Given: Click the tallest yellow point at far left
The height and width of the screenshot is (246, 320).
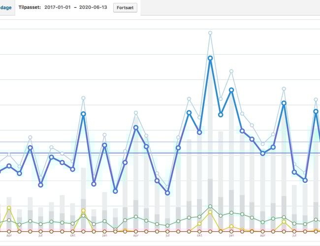Looking at the screenshot, I should pyautogui.click(x=9, y=208).
